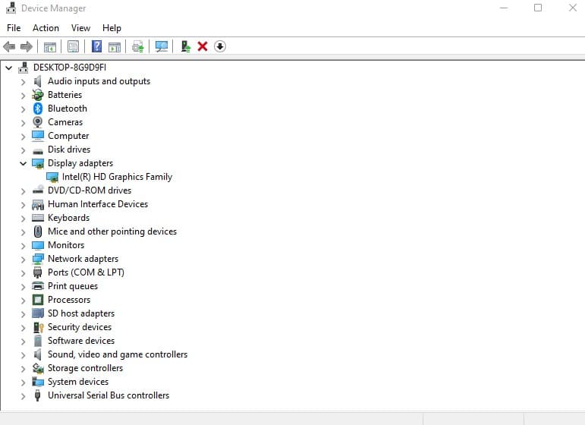Click the Intel(R) HD Graphics Family device icon
The image size is (585, 425).
52,178
